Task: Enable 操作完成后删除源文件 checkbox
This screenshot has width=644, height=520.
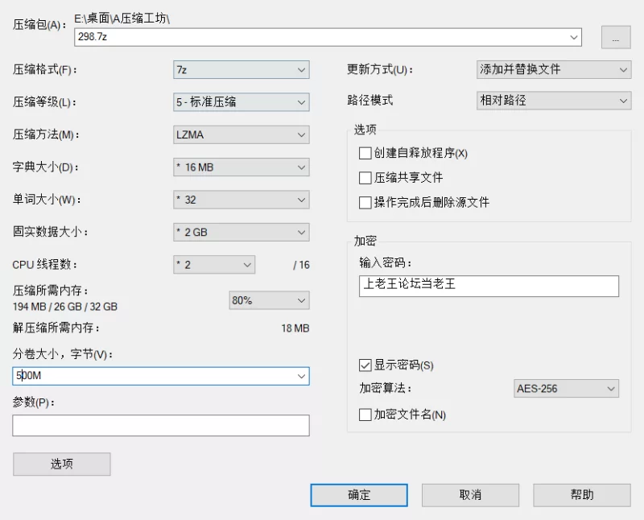Action: (365, 203)
